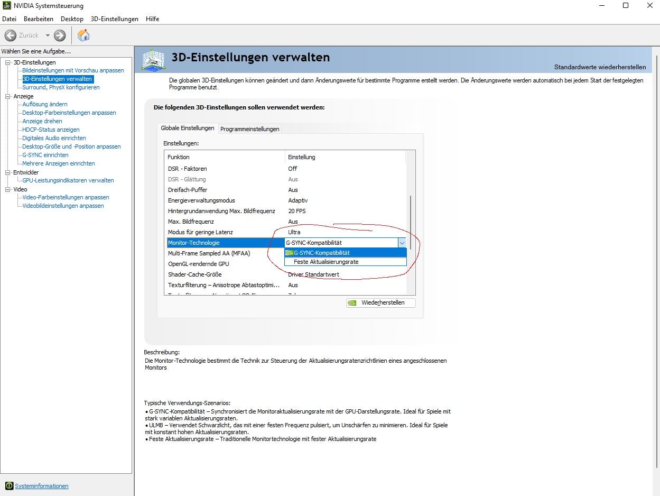Open the Monitor-Technologie dropdown arrow

point(402,243)
